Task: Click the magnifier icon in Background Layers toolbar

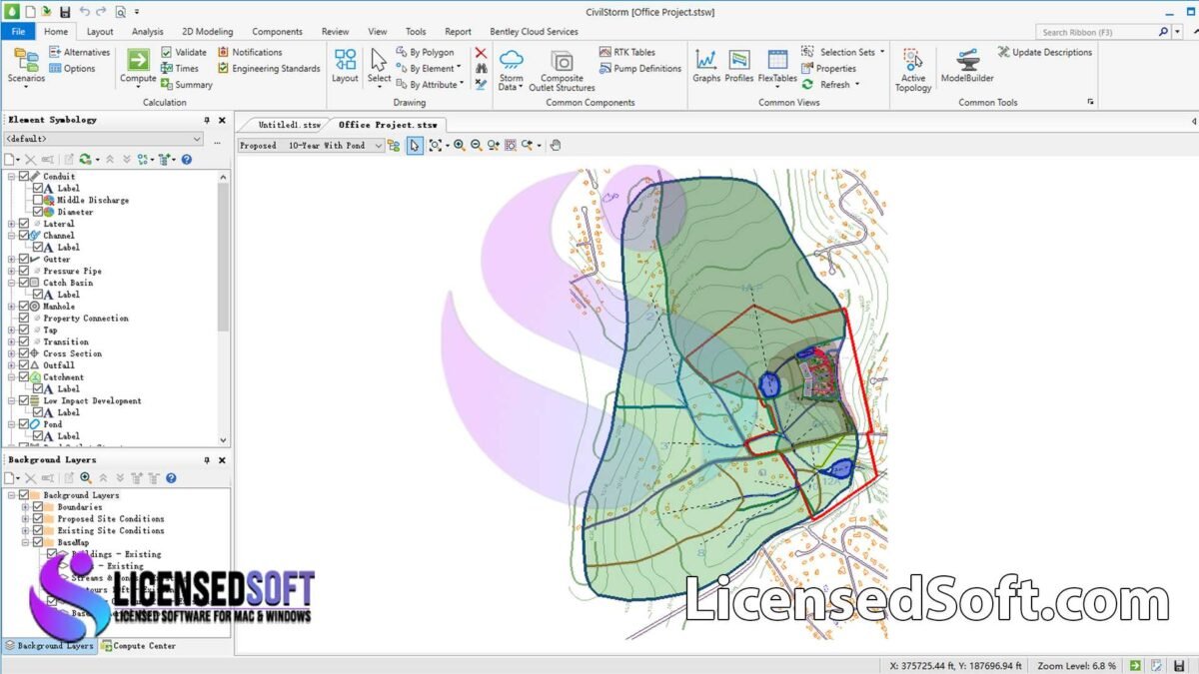Action: coord(86,478)
